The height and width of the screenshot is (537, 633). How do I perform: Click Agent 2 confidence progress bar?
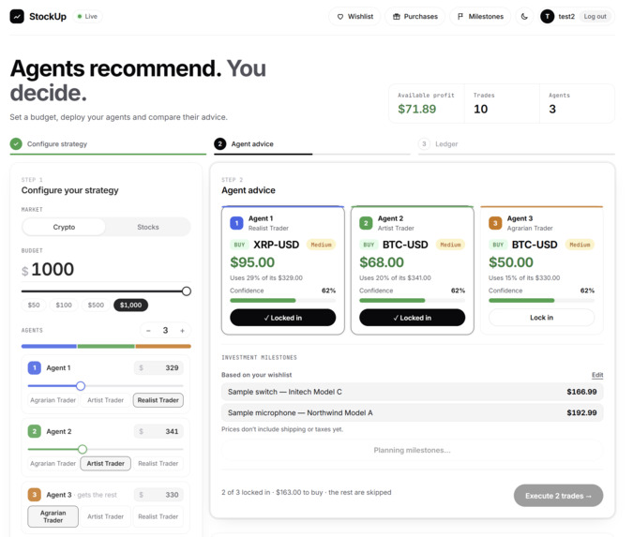point(413,301)
